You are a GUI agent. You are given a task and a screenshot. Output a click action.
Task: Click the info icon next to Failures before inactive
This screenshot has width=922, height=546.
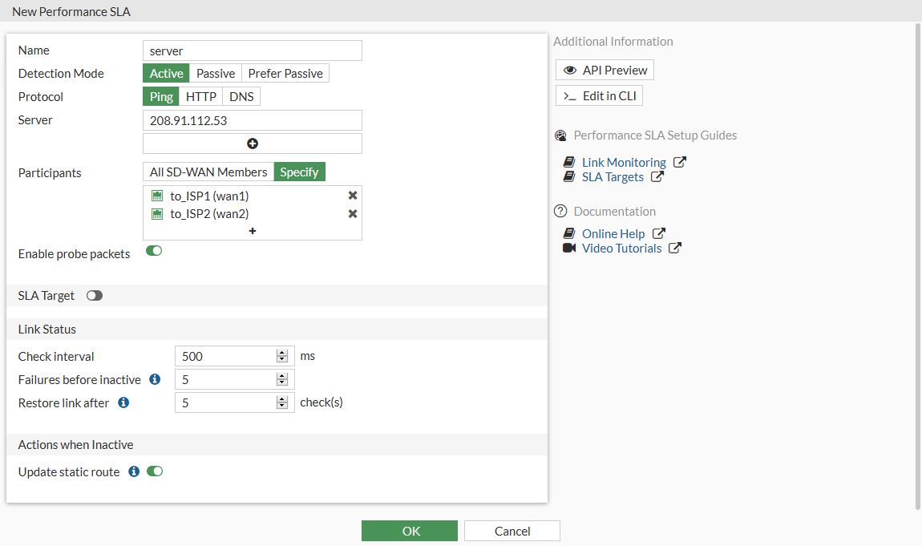click(154, 379)
